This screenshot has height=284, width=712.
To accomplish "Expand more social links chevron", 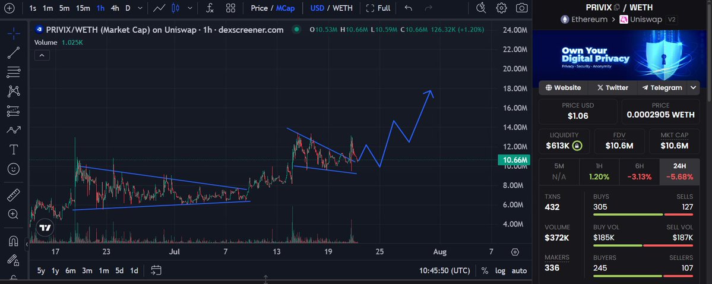I will [x=693, y=88].
